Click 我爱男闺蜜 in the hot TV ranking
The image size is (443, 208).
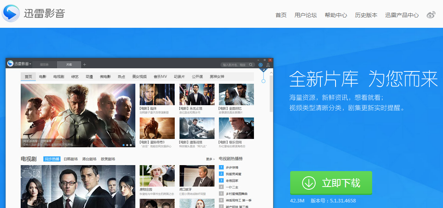click(233, 174)
